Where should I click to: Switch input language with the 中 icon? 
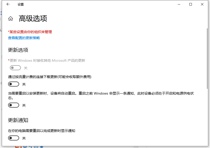25,147
